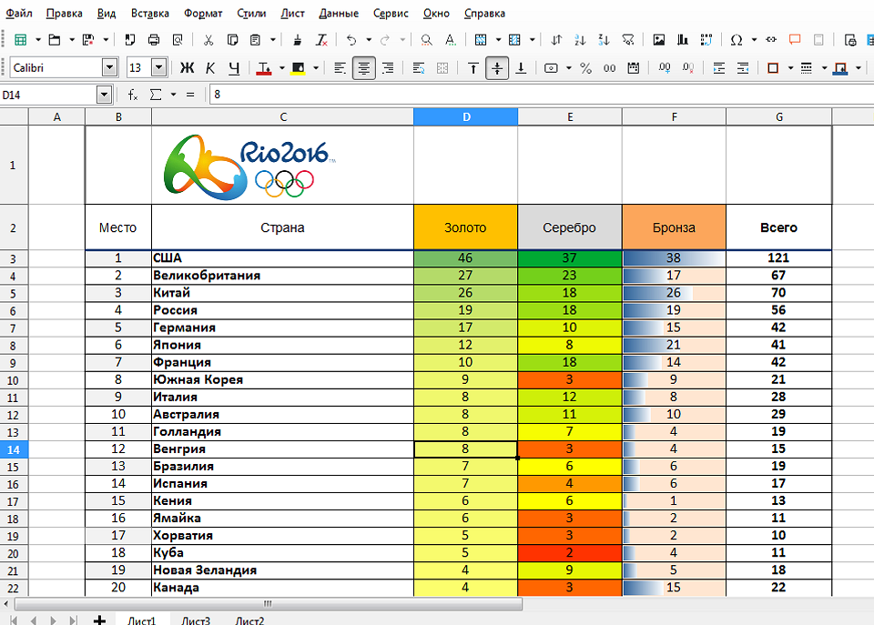Click the Cut scissors icon

[x=208, y=40]
